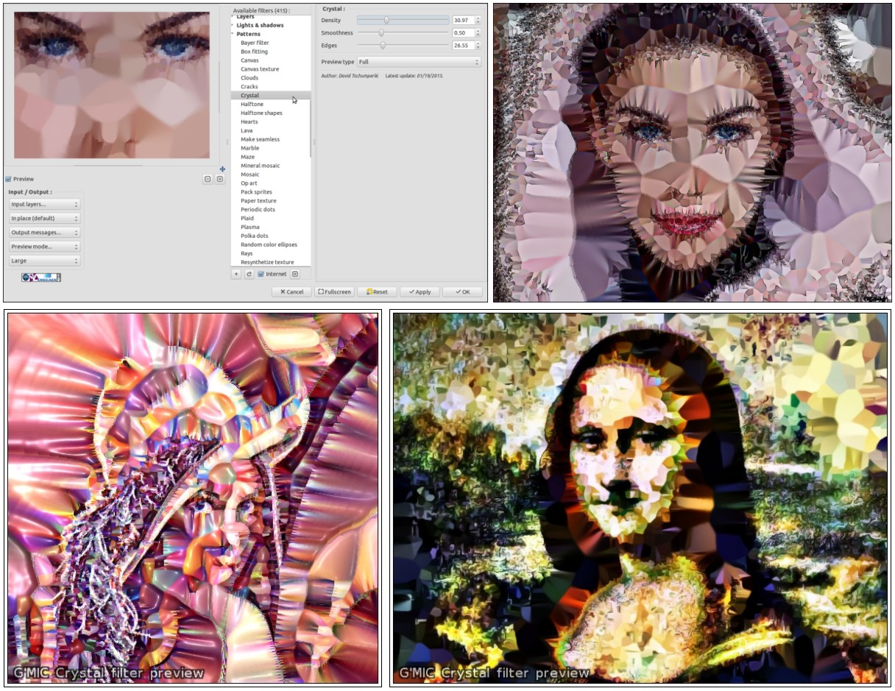Select the Bayer filter entry
The width and height of the screenshot is (895, 691).
click(x=255, y=43)
